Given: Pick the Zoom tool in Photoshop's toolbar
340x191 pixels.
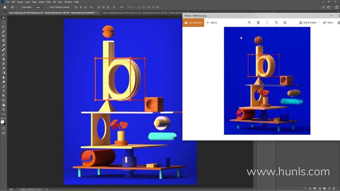Looking at the screenshot, I should [4, 109].
